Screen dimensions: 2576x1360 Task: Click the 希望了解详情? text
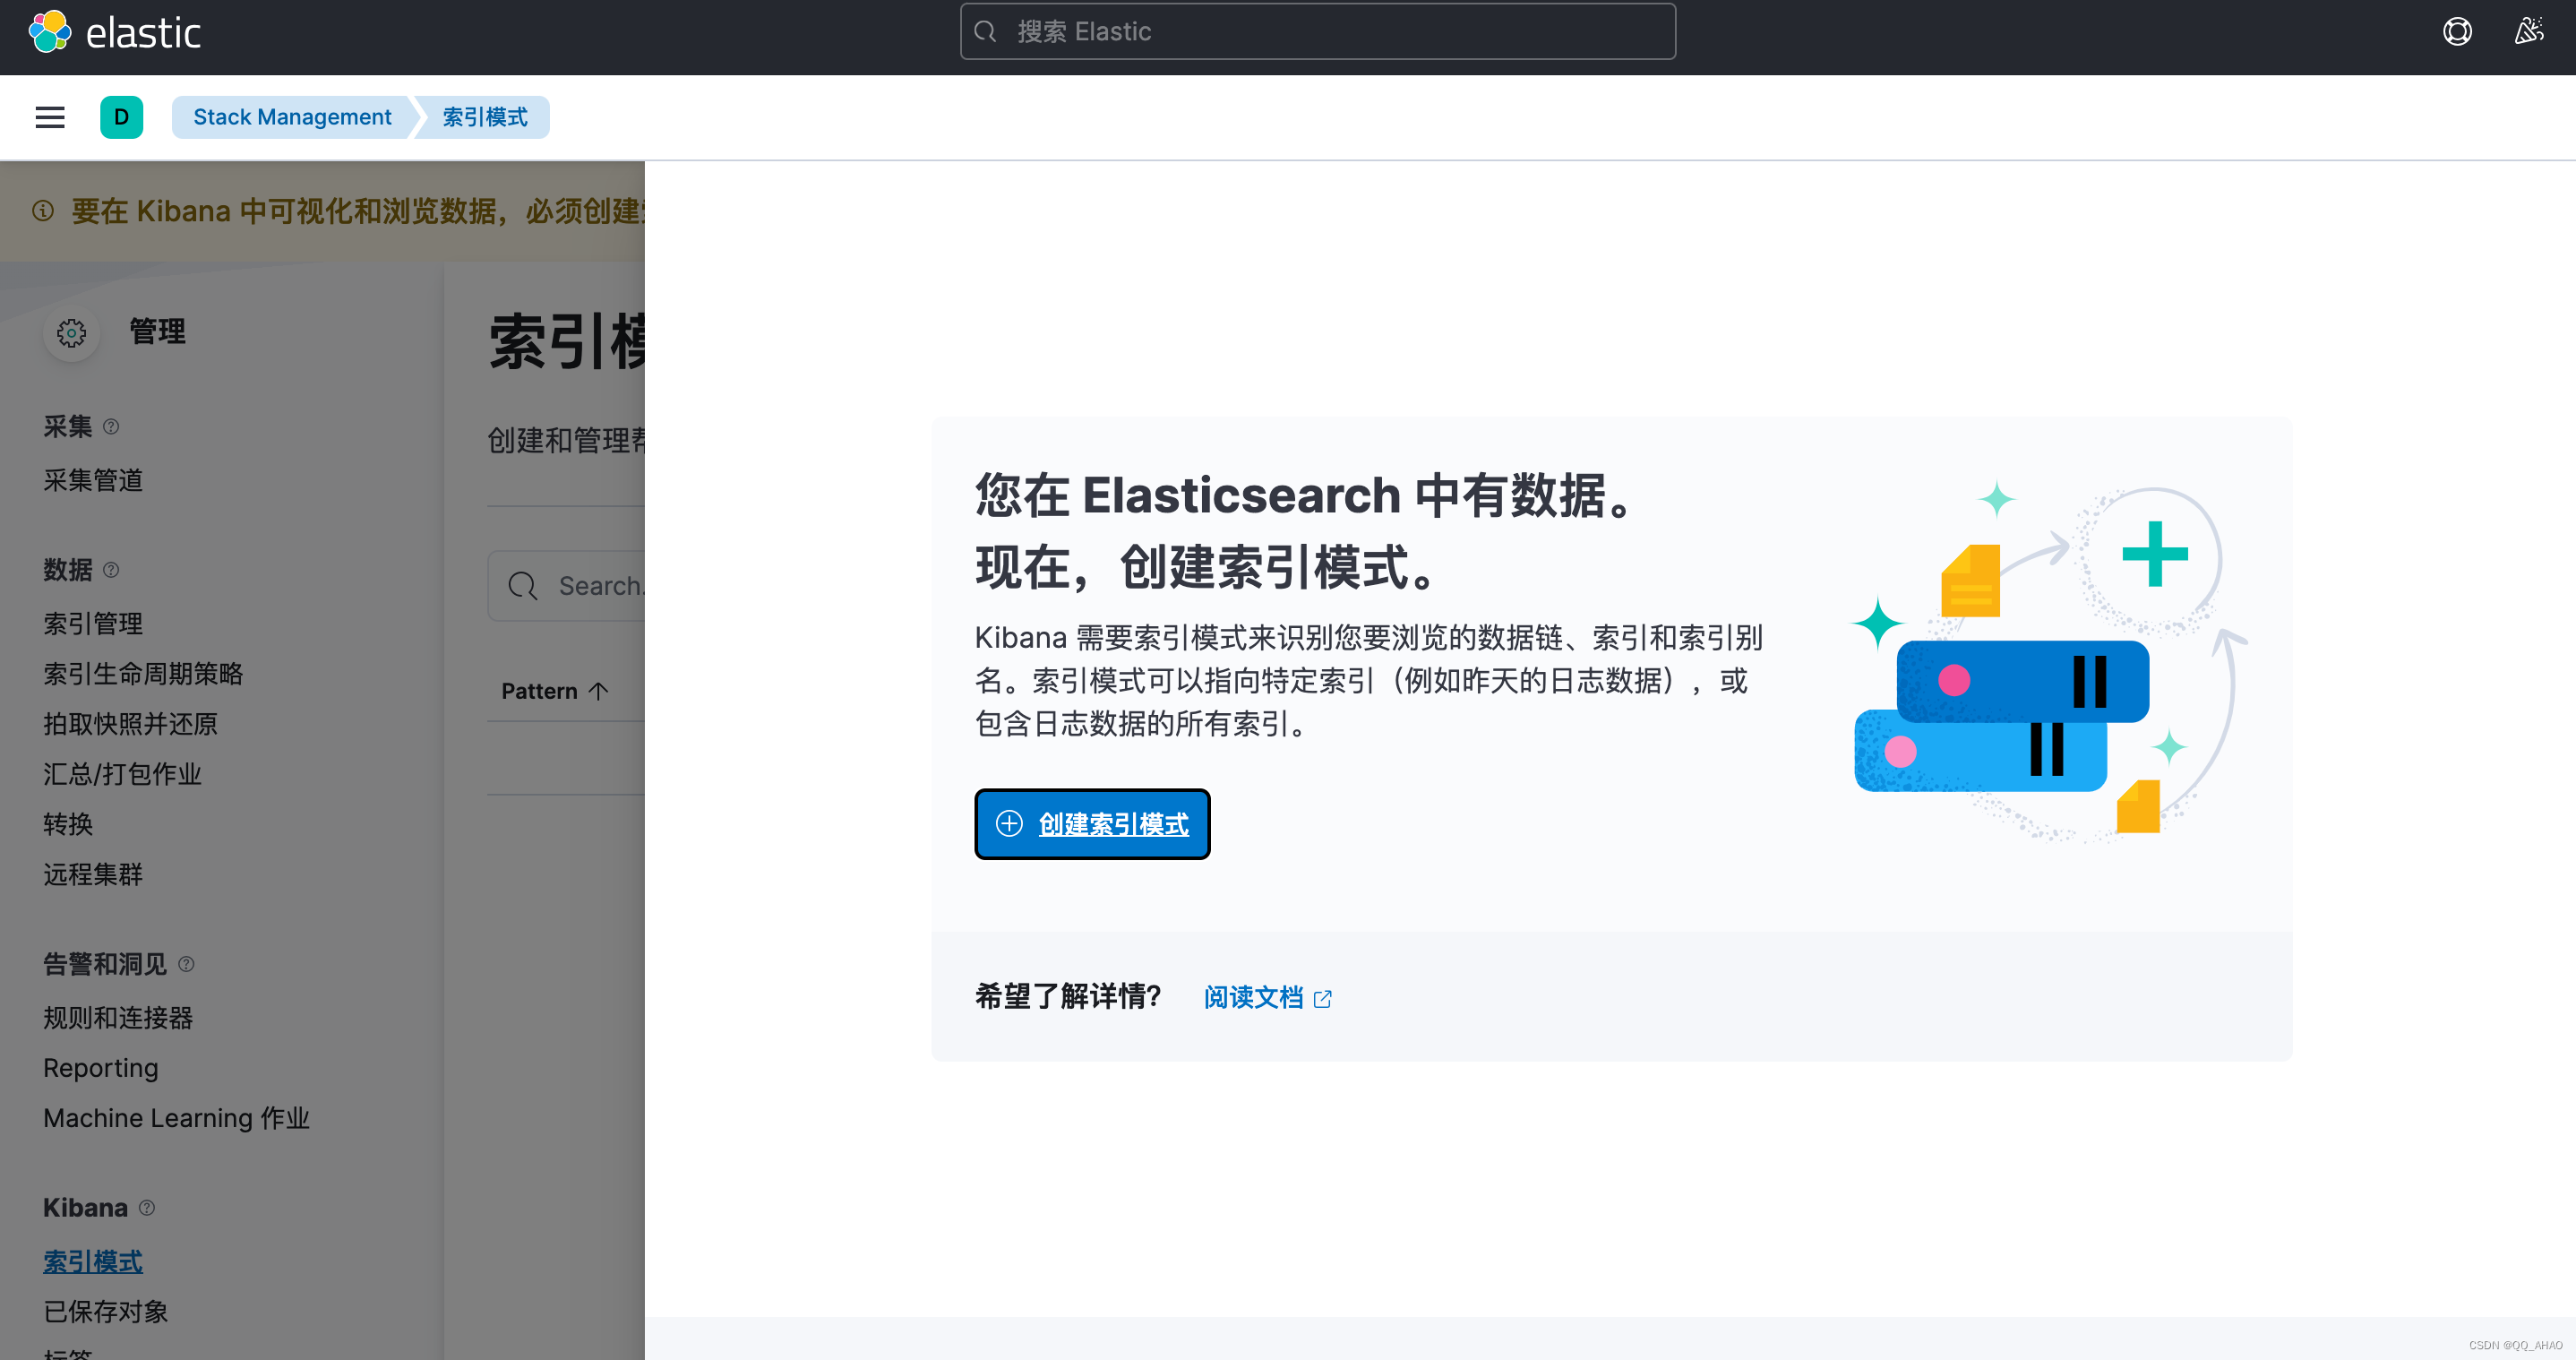pyautogui.click(x=1068, y=996)
